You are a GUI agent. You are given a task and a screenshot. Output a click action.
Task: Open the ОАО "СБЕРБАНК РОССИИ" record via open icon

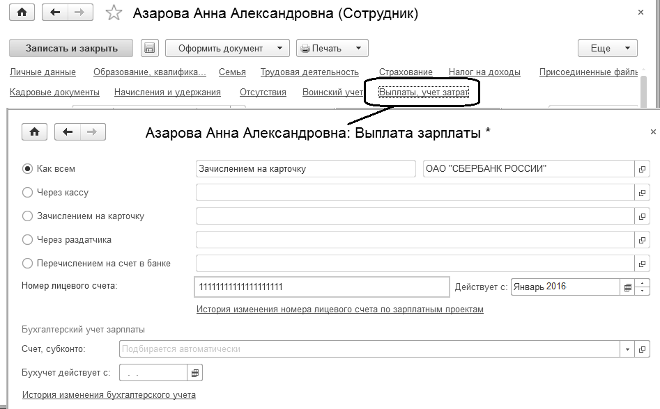click(x=642, y=169)
